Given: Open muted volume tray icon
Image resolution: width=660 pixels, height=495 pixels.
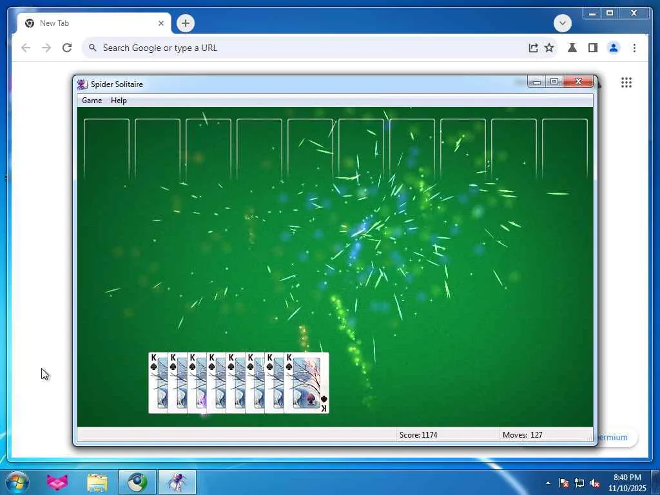Looking at the screenshot, I should tap(595, 483).
